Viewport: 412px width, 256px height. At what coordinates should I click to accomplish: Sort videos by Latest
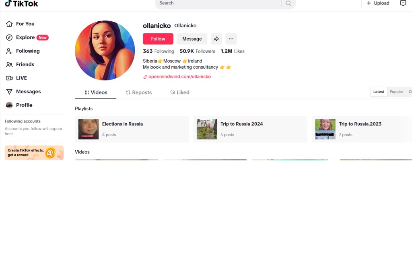tap(379, 92)
